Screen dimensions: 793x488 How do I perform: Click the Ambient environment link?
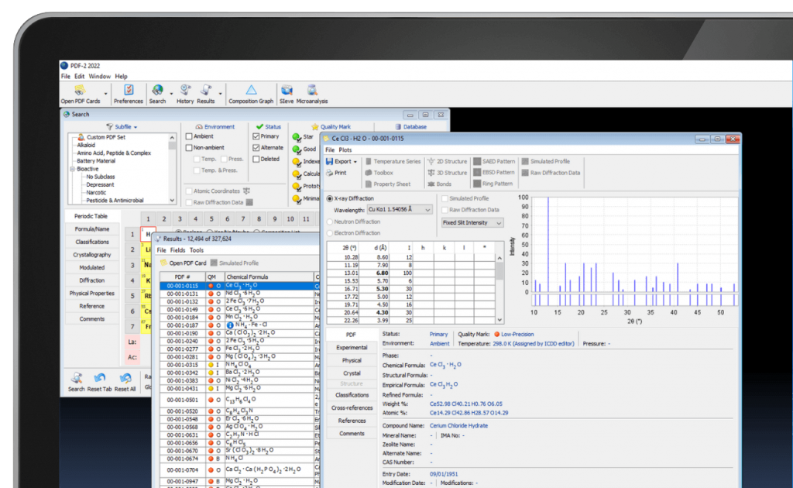(440, 343)
